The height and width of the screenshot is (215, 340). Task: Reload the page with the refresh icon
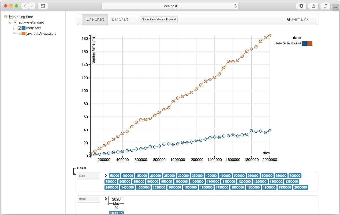coord(235,6)
